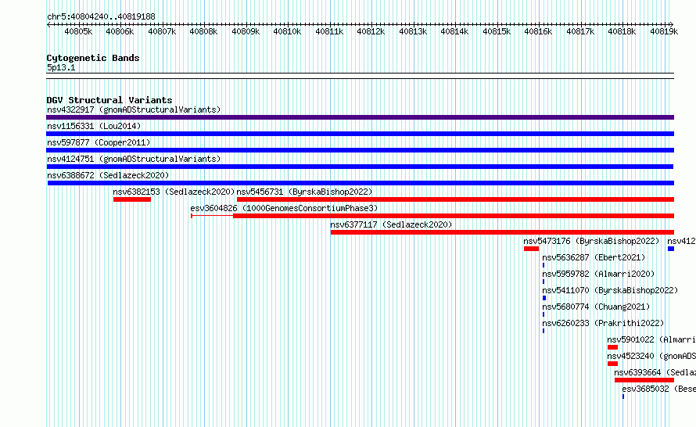Viewport: 696px width, 427px height.
Task: Open nsv5680774 (Chuang2021) label
Action: [x=596, y=307]
